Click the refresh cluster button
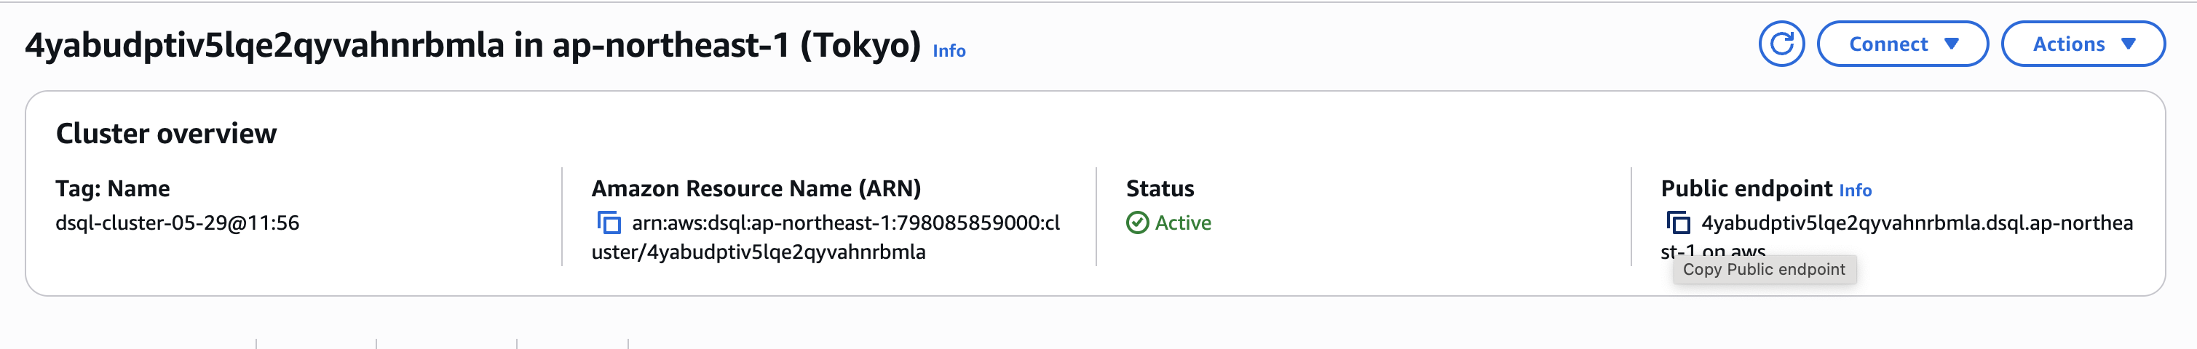The image size is (2197, 349). point(1781,44)
